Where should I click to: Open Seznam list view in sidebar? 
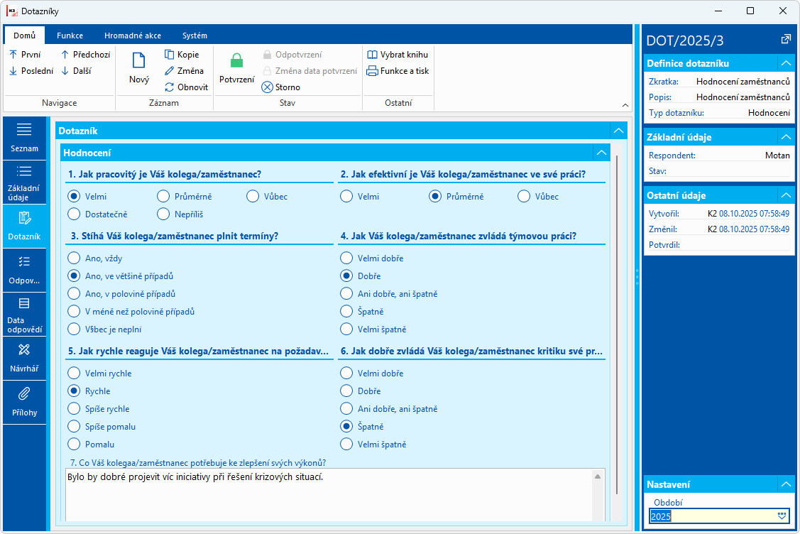pyautogui.click(x=24, y=137)
